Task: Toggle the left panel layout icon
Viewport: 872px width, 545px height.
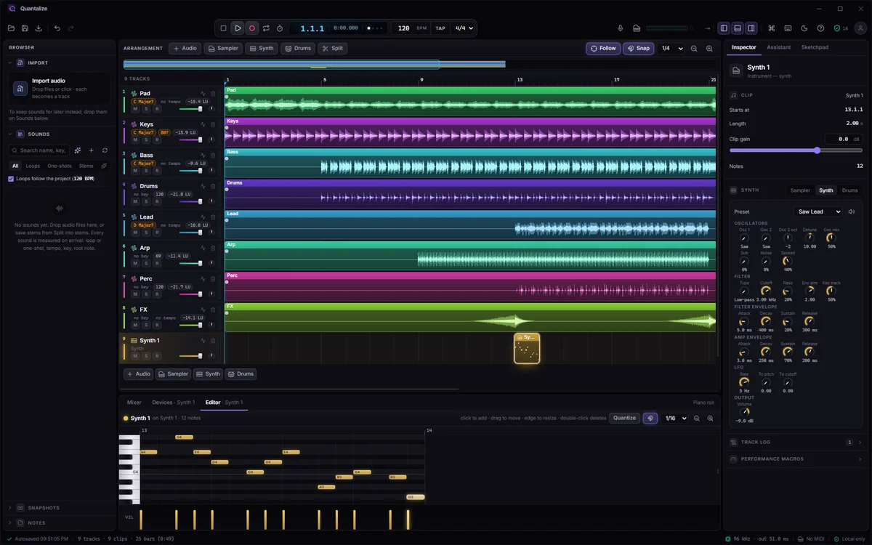Action: coord(724,28)
